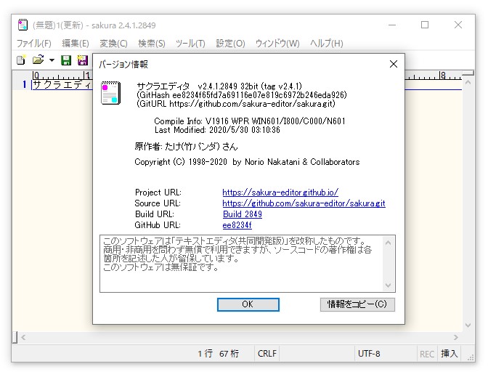Expand the Open file dropdown arrow
The width and height of the screenshot is (488, 377).
coord(52,60)
